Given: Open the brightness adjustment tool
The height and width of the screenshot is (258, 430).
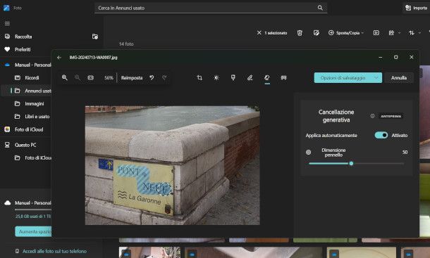Looking at the screenshot, I should (x=216, y=78).
